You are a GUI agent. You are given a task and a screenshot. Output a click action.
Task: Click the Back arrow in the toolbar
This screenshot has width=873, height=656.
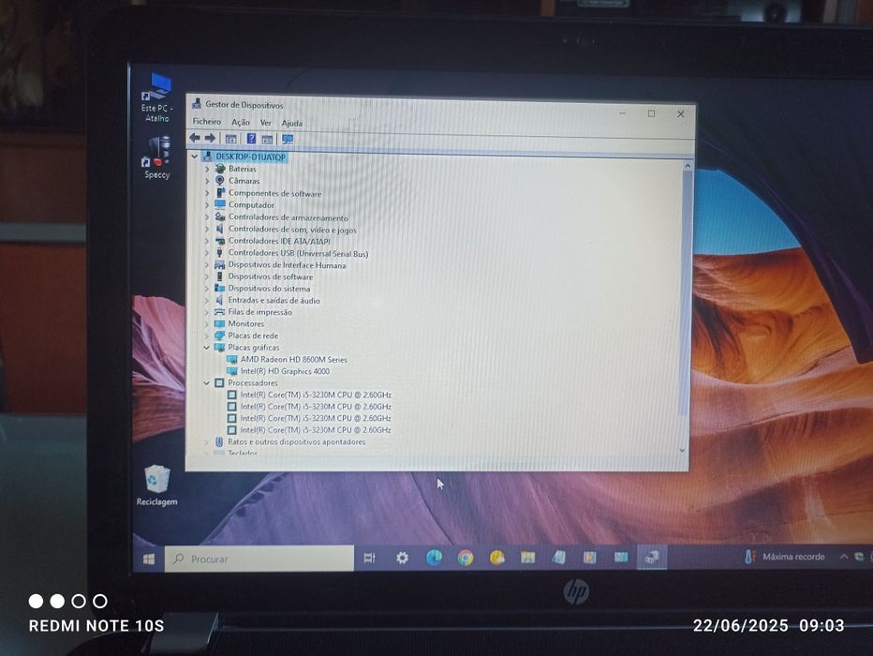[195, 138]
